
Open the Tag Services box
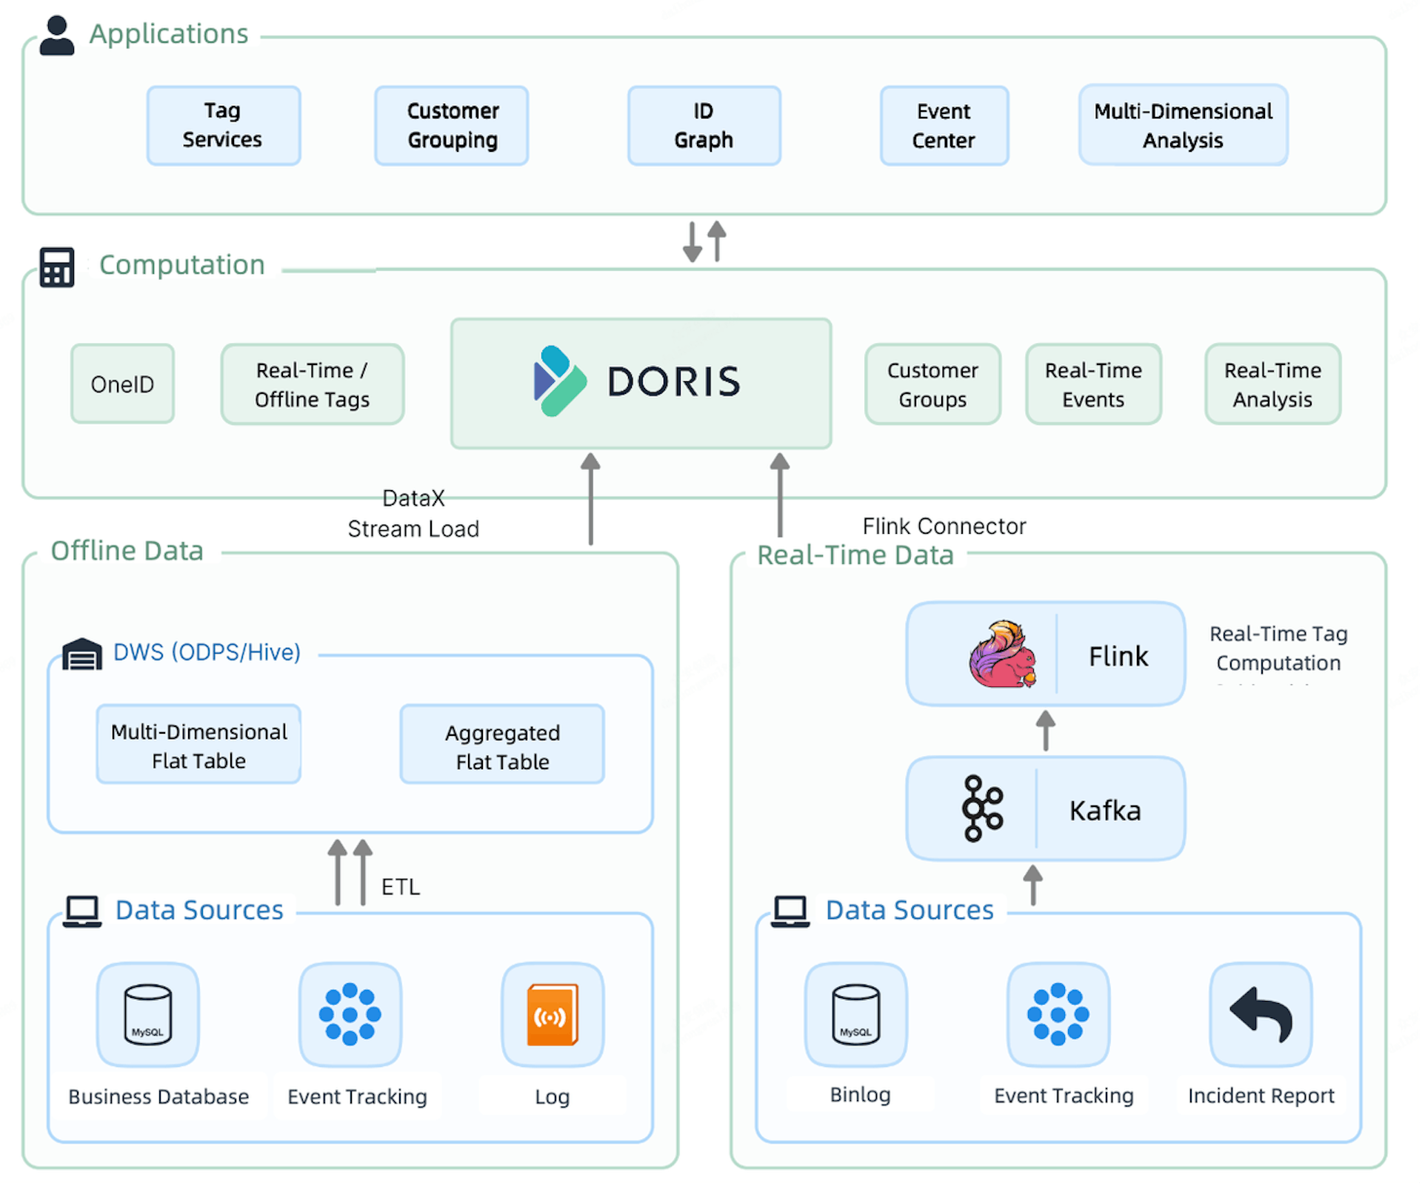click(223, 125)
